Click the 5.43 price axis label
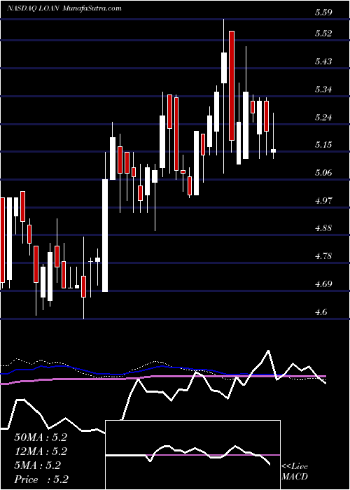 323,62
